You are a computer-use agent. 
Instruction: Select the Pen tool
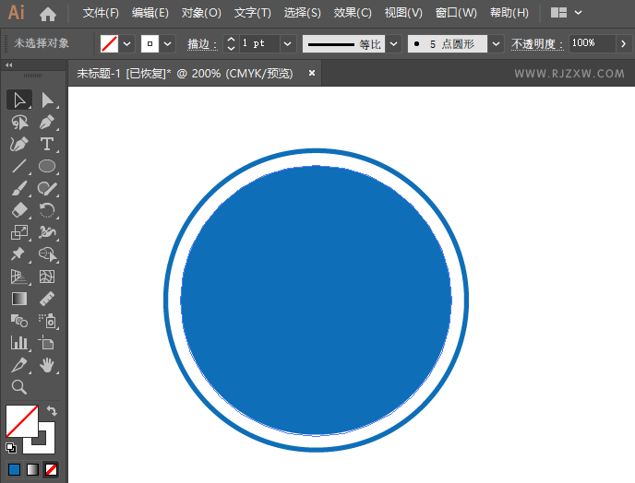coord(47,123)
